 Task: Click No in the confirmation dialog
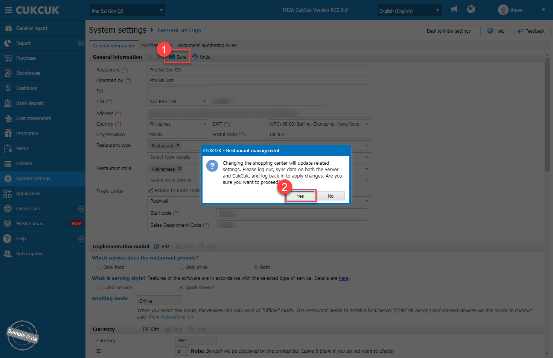click(331, 196)
